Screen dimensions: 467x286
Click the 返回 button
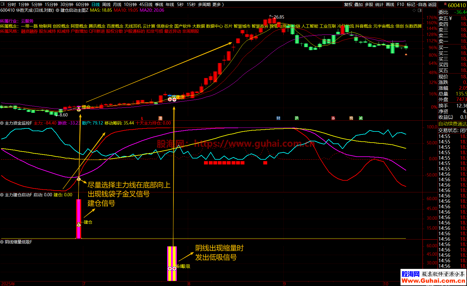(432, 5)
